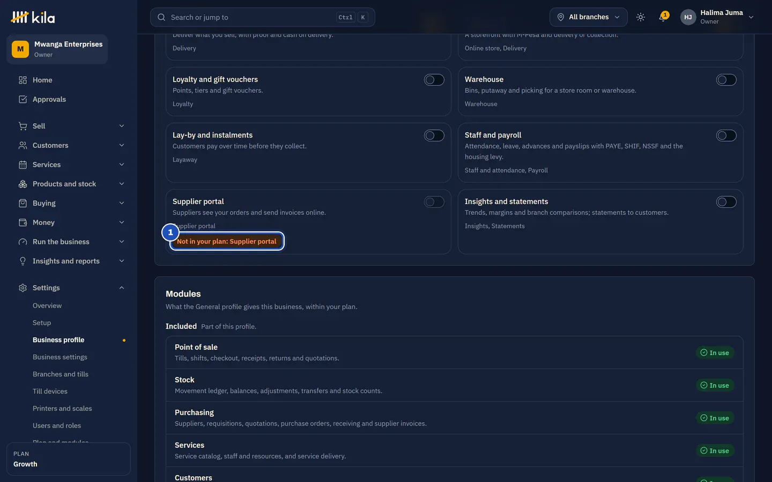Click the Services calendar icon
The image size is (772, 482).
23,164
